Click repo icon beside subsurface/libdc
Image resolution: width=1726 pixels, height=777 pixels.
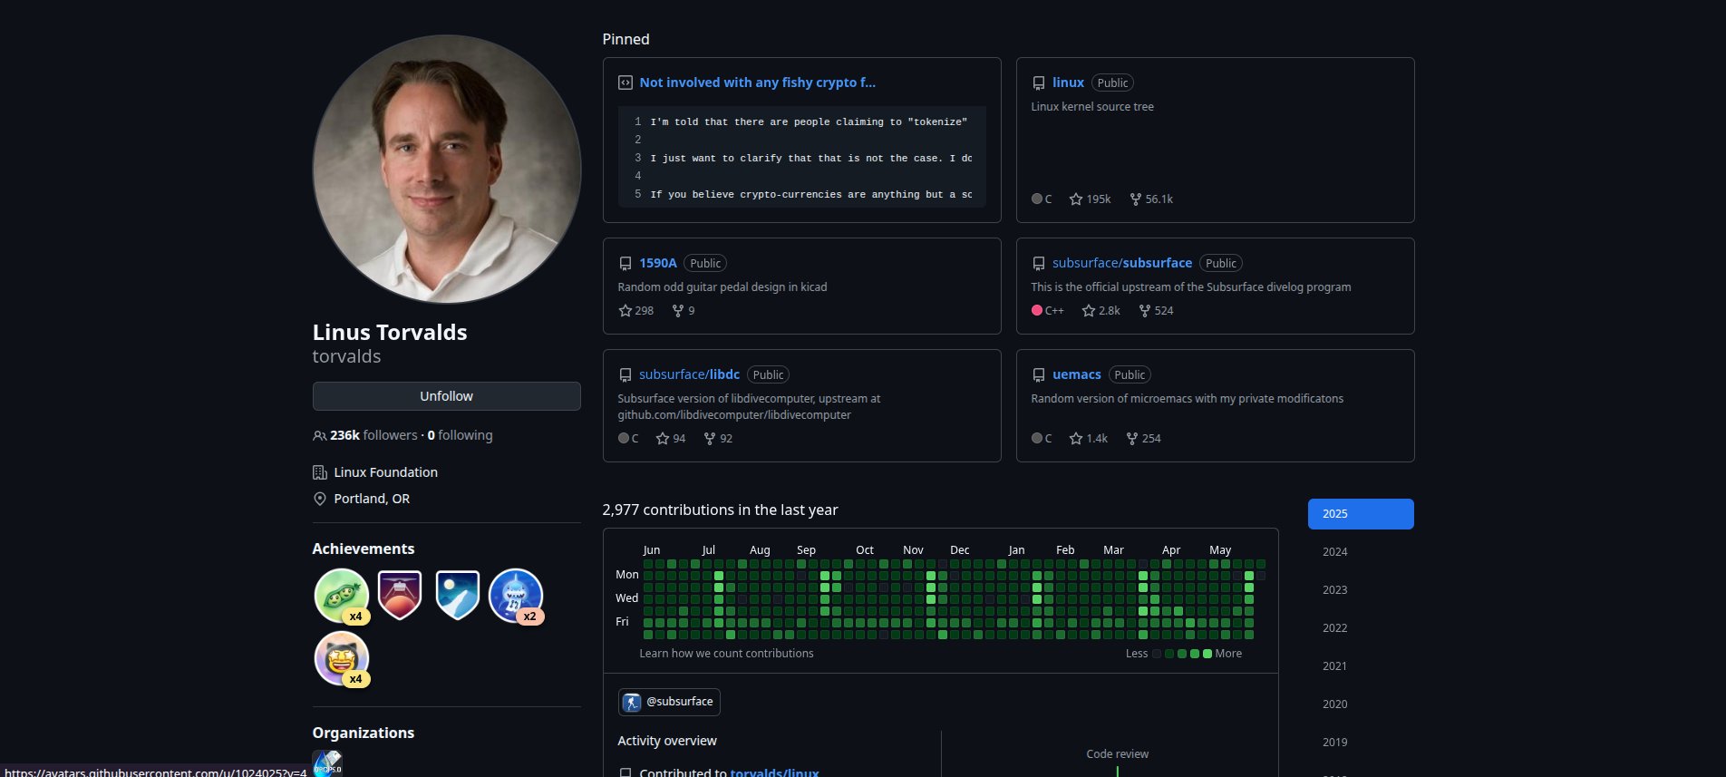625,374
